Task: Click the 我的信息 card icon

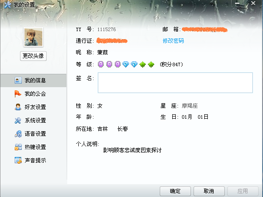Action: (x=18, y=80)
